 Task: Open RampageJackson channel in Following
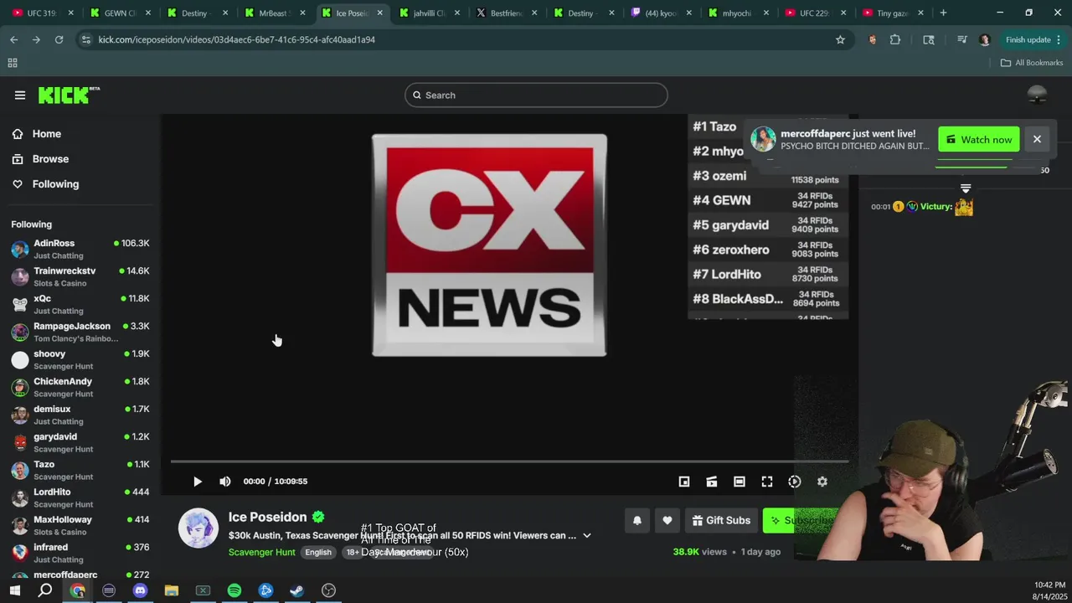click(80, 332)
